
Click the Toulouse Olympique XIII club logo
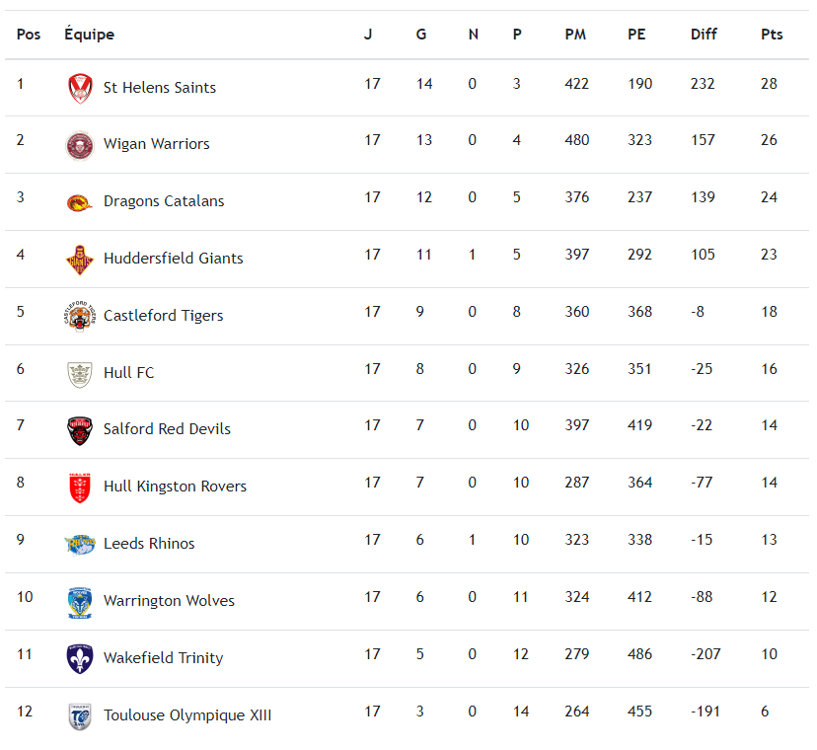click(80, 715)
